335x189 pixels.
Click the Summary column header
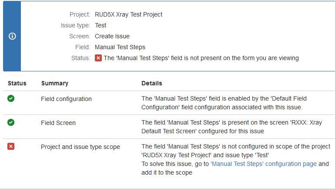(55, 83)
